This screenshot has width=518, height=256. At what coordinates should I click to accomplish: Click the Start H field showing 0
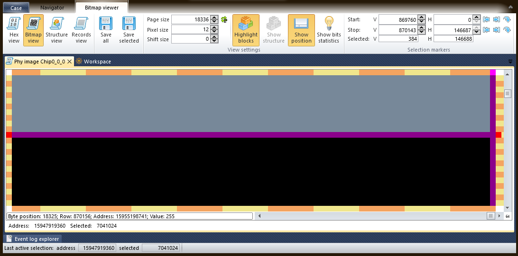(x=453, y=20)
